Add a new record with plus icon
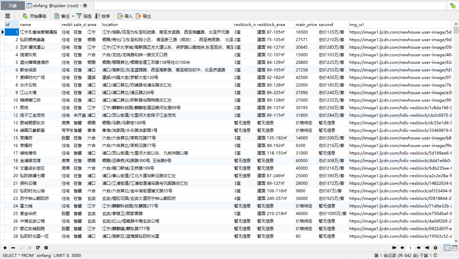Image resolution: width=459 pixels, height=259 pixels. tap(5, 248)
